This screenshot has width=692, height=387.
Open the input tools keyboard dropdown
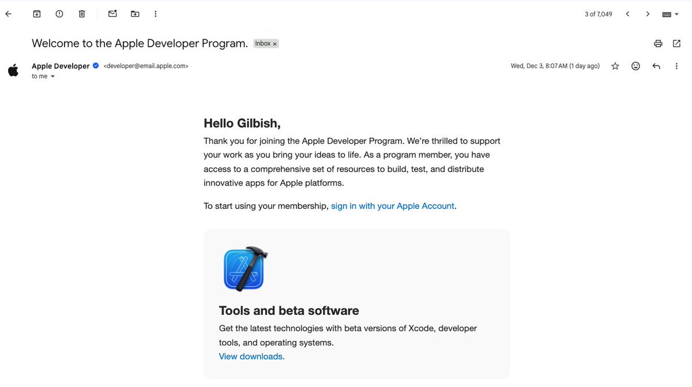pos(670,14)
